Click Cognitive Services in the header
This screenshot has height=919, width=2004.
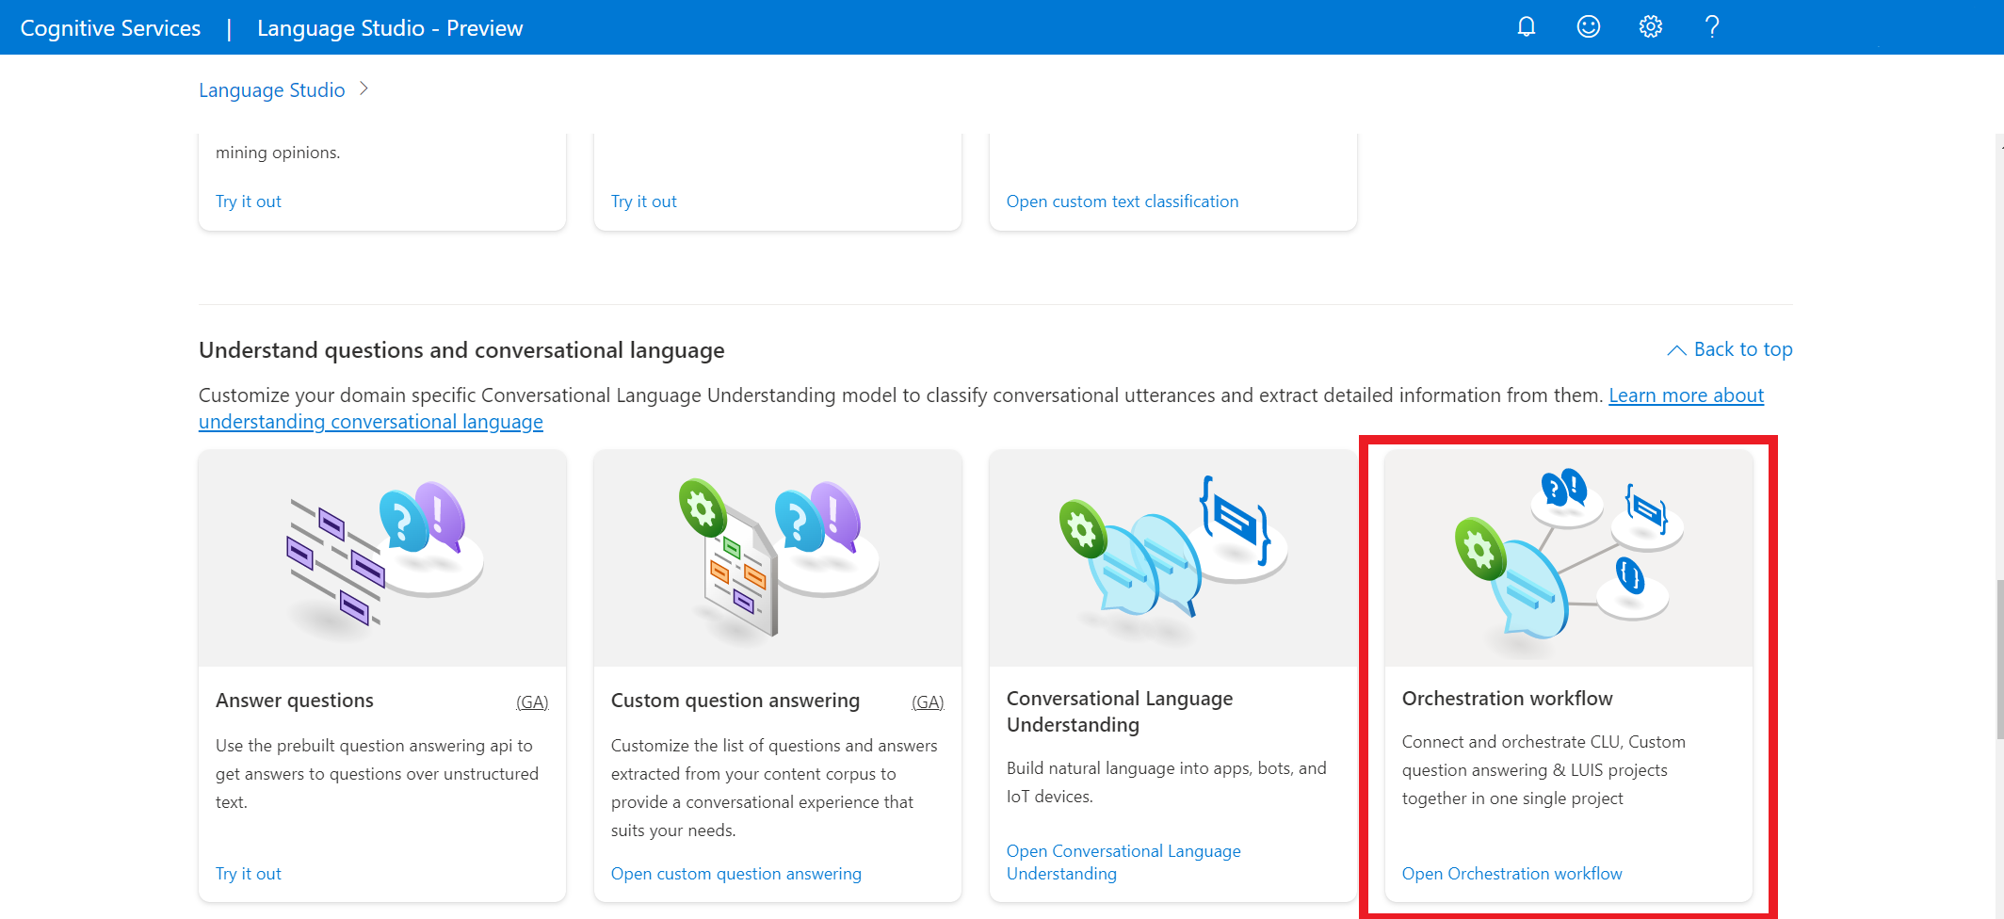[x=110, y=28]
